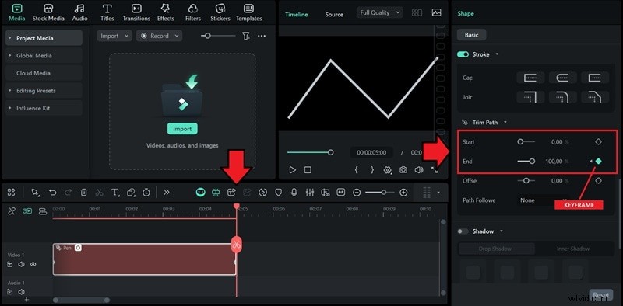Switch to the Effects tab
Image resolution: width=623 pixels, height=306 pixels.
click(165, 12)
